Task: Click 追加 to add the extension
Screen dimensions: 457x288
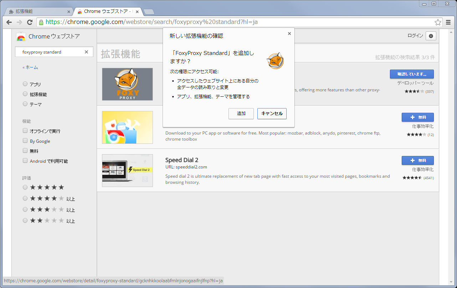Action: click(x=241, y=113)
